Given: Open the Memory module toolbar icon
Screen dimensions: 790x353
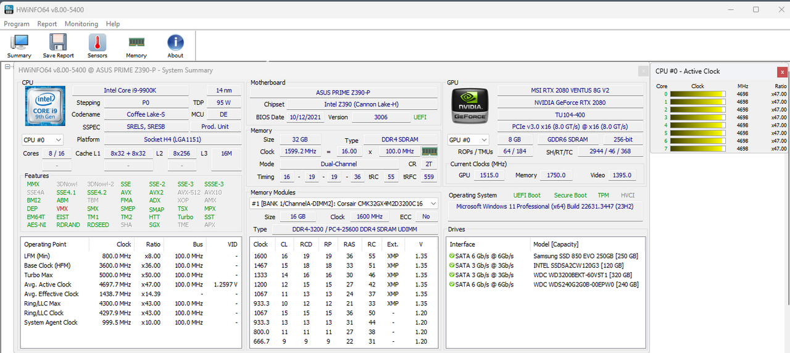Looking at the screenshot, I should (136, 46).
